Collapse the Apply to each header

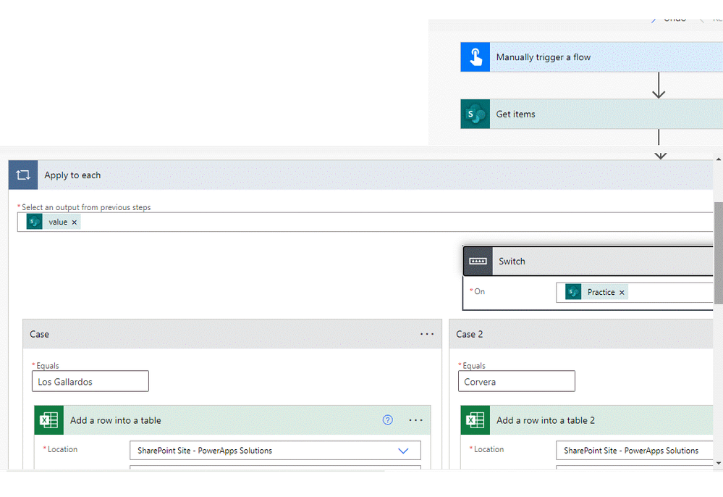click(361, 175)
